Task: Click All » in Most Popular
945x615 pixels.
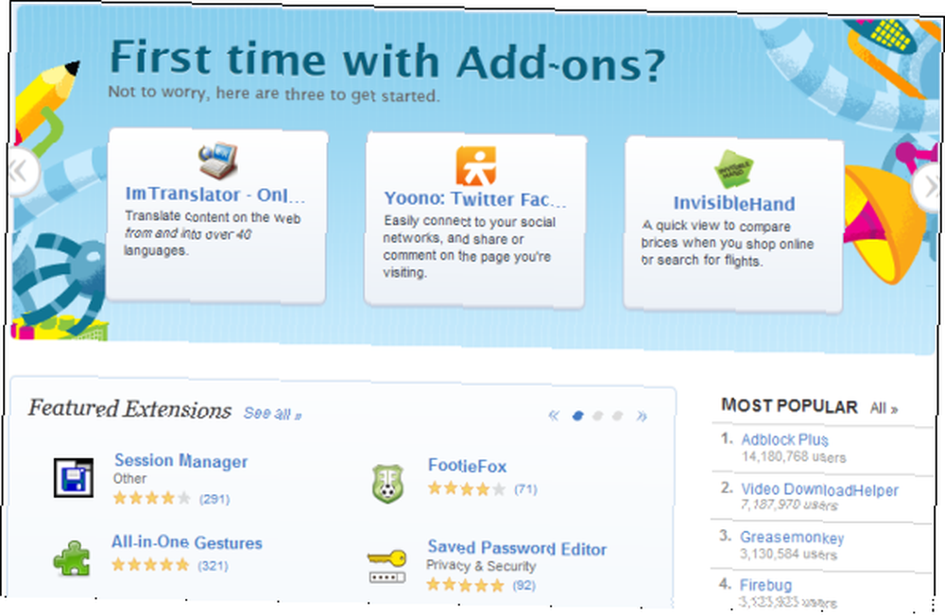Action: pyautogui.click(x=884, y=408)
